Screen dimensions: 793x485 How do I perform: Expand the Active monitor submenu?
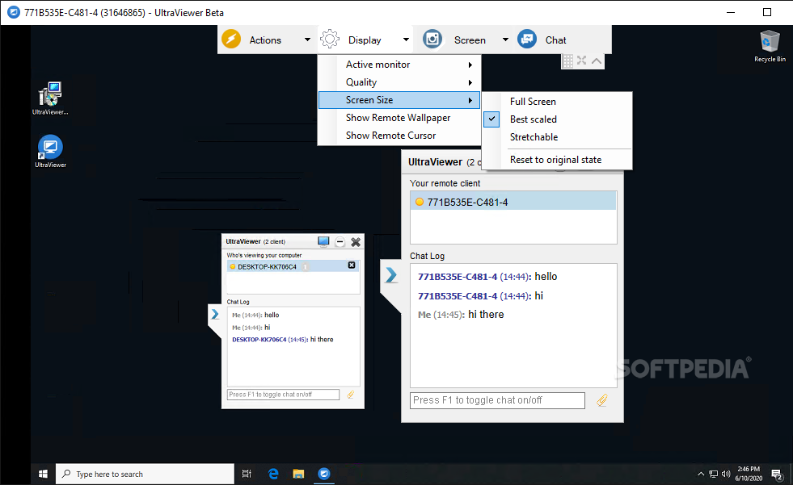point(399,65)
